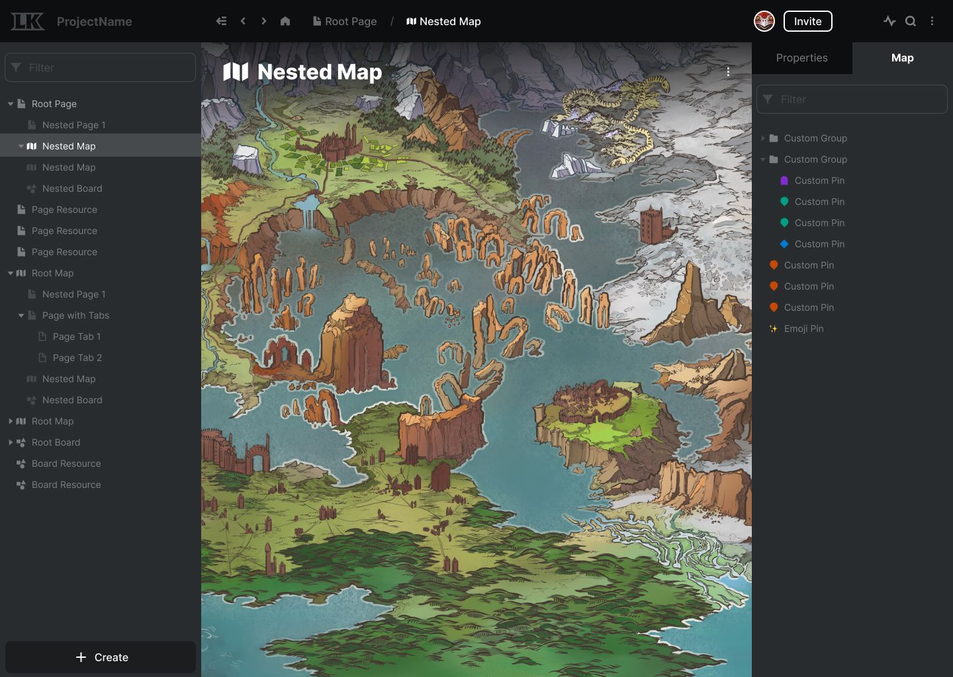Collapse the Page with Tabs node
The width and height of the screenshot is (953, 677).
click(x=21, y=315)
